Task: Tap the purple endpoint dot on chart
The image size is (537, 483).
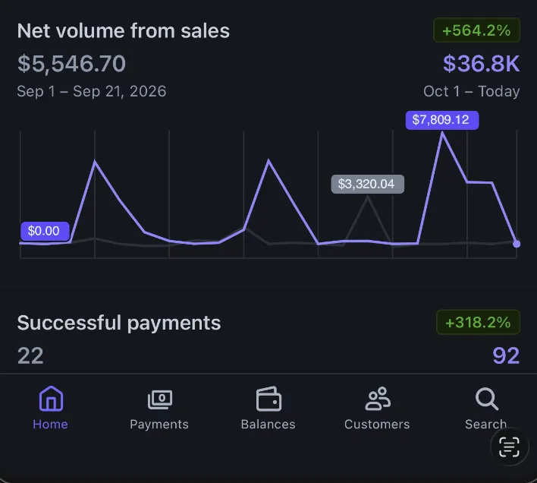Action: 517,244
